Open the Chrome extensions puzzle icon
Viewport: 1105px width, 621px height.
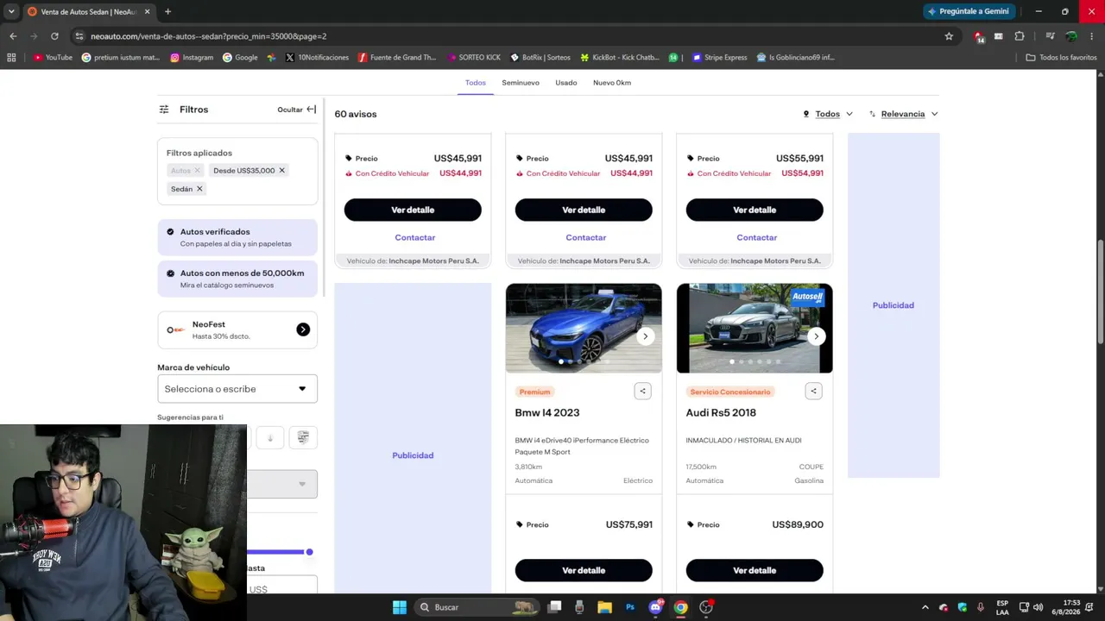coord(1020,36)
